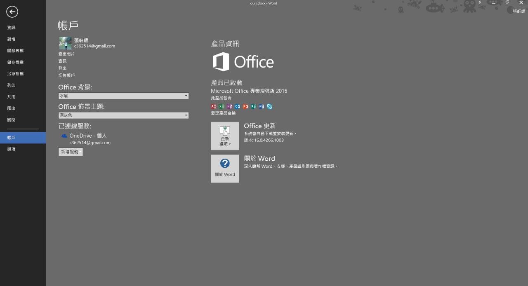528x286 pixels.
Task: Open the 更新選項 dropdown button
Action: (x=225, y=136)
